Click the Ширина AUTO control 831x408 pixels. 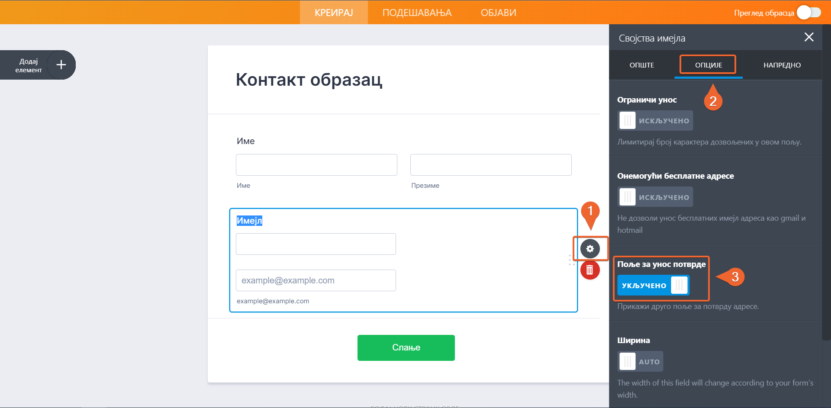pos(640,361)
